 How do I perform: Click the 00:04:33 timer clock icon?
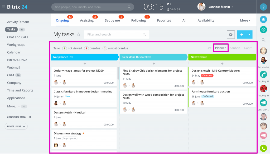click(168, 10)
